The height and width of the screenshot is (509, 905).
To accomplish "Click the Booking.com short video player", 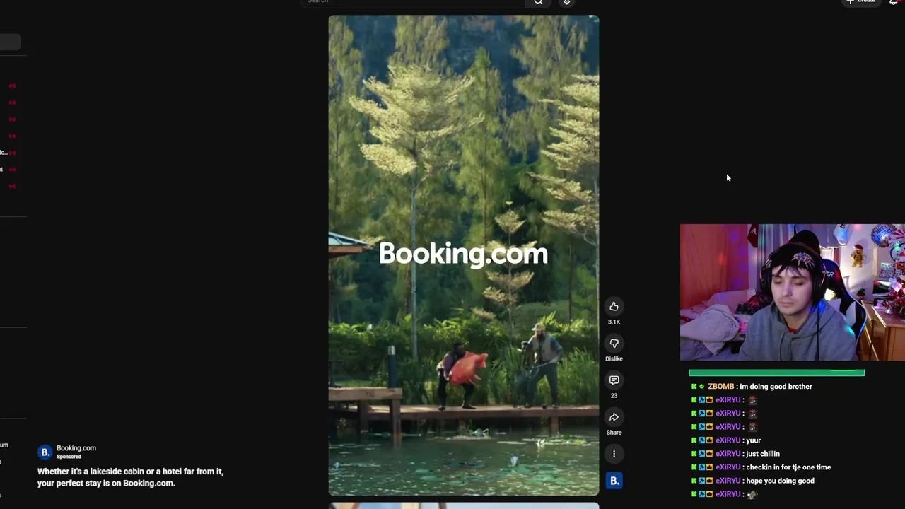I will [463, 255].
